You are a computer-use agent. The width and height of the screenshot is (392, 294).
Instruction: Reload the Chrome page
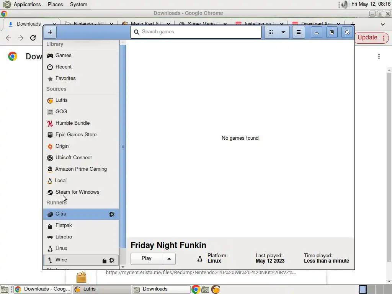click(x=33, y=38)
